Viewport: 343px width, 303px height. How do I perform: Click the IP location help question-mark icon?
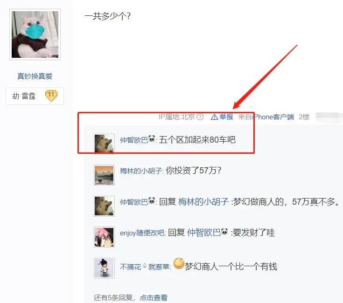[x=200, y=117]
